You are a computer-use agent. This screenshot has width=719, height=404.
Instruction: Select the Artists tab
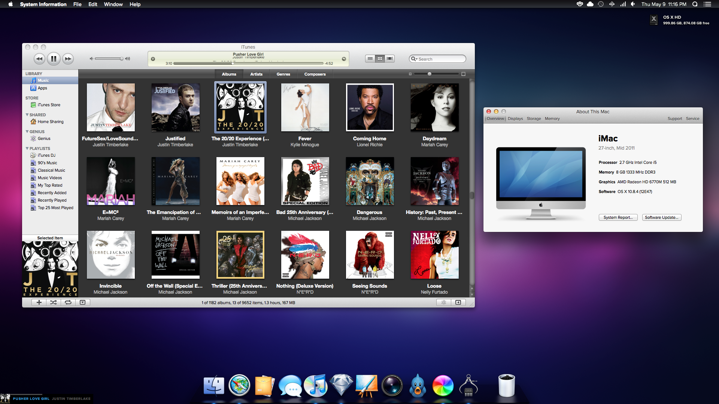[x=257, y=74]
